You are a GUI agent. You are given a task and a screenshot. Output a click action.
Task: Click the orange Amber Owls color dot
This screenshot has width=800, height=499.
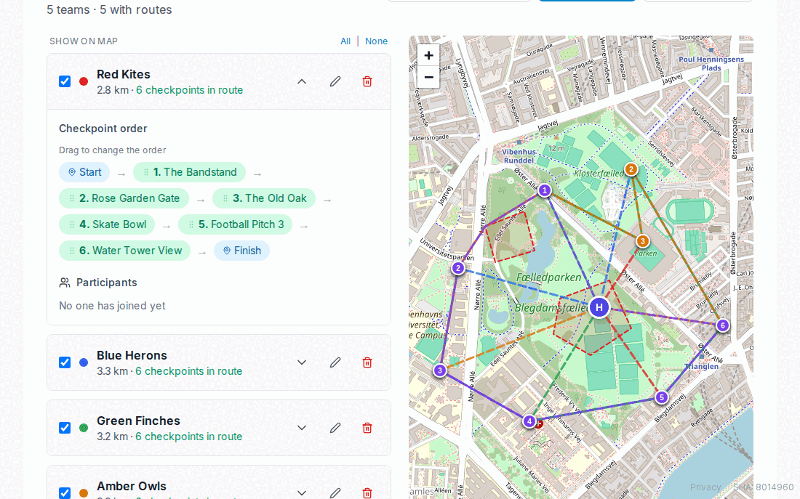click(x=84, y=493)
